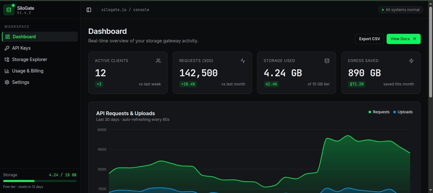Click the 142,500 requests value
This screenshot has width=433, height=193.
pyautogui.click(x=198, y=73)
